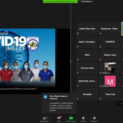Screen dimensions: 123x123
Task: Open the Participants panel icon
Action: [44, 118]
